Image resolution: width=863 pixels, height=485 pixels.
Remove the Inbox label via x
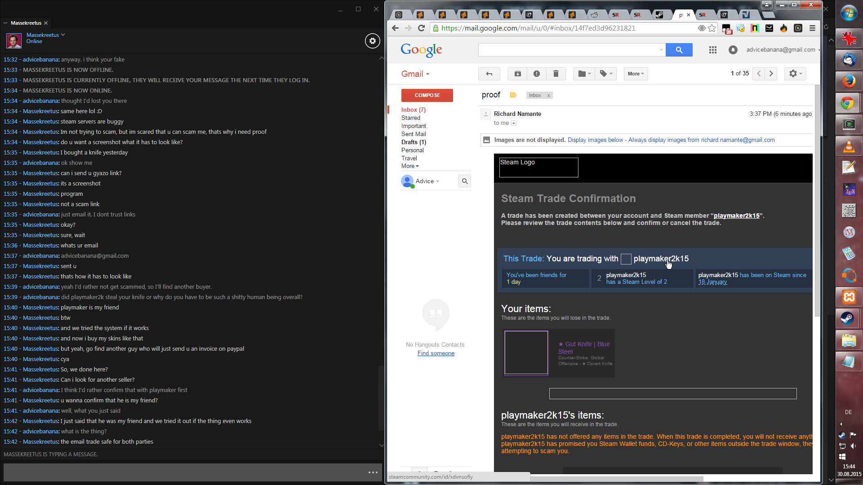548,96
